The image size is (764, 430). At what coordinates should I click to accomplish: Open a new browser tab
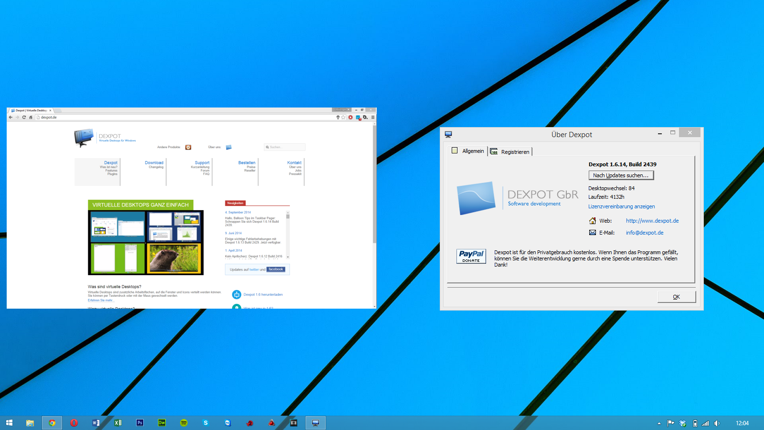[x=58, y=110]
